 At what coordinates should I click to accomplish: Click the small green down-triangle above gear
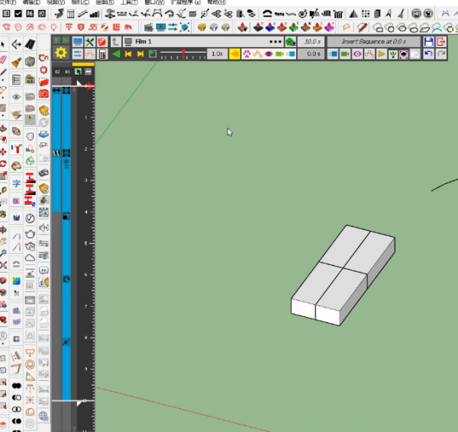[56, 40]
